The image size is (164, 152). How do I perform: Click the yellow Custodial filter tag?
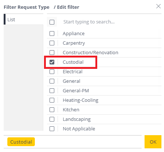point(21,142)
